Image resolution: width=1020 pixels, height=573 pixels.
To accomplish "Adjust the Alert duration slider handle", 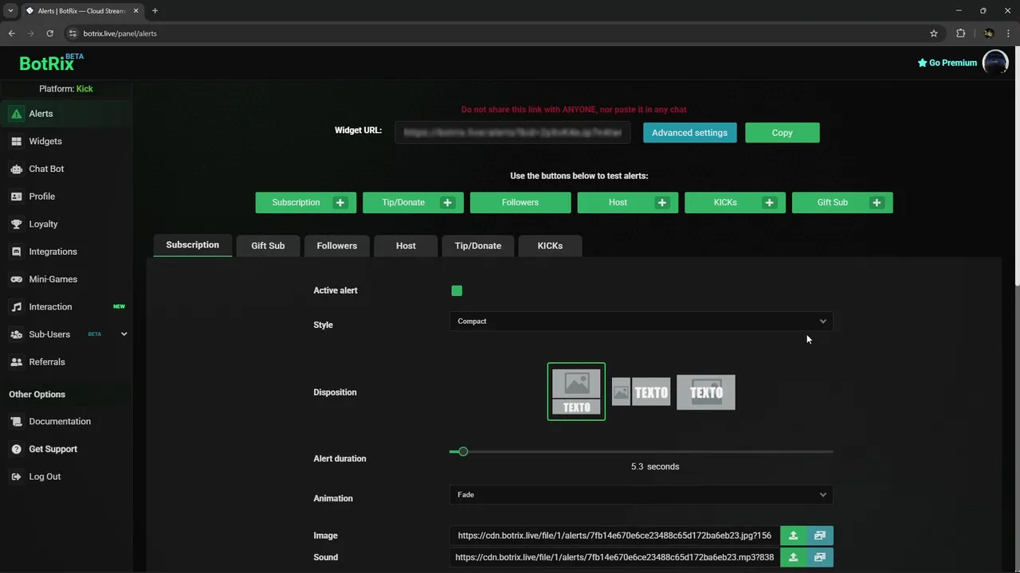I will coord(463,452).
